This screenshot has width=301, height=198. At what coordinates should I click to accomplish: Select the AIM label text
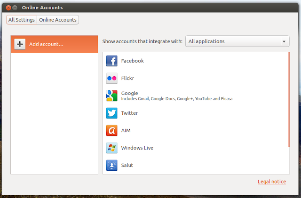coord(126,130)
